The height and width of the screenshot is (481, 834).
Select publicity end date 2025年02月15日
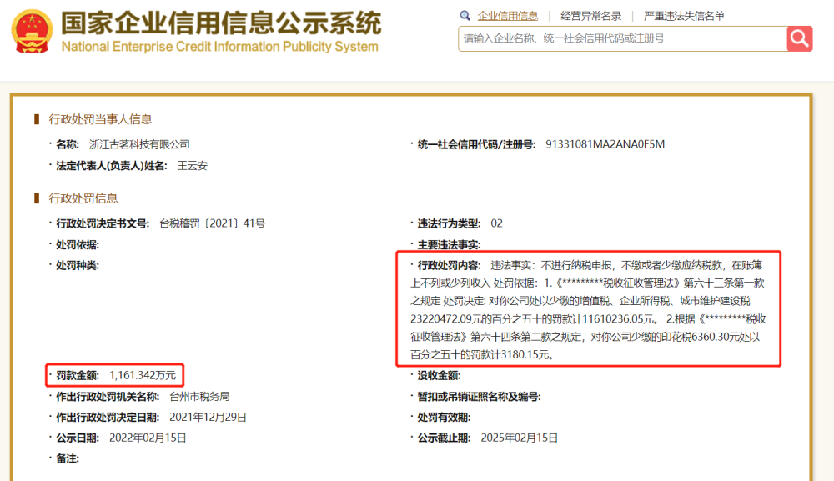[519, 438]
